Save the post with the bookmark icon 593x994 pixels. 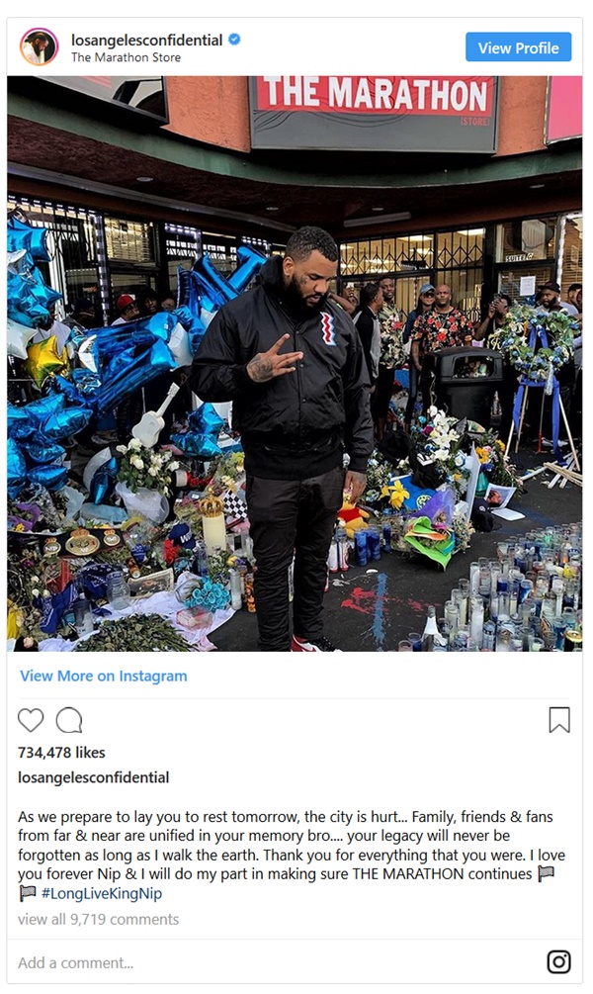[559, 720]
